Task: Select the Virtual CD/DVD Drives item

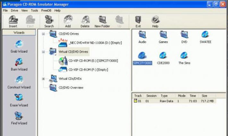Action: pyautogui.click(x=73, y=52)
